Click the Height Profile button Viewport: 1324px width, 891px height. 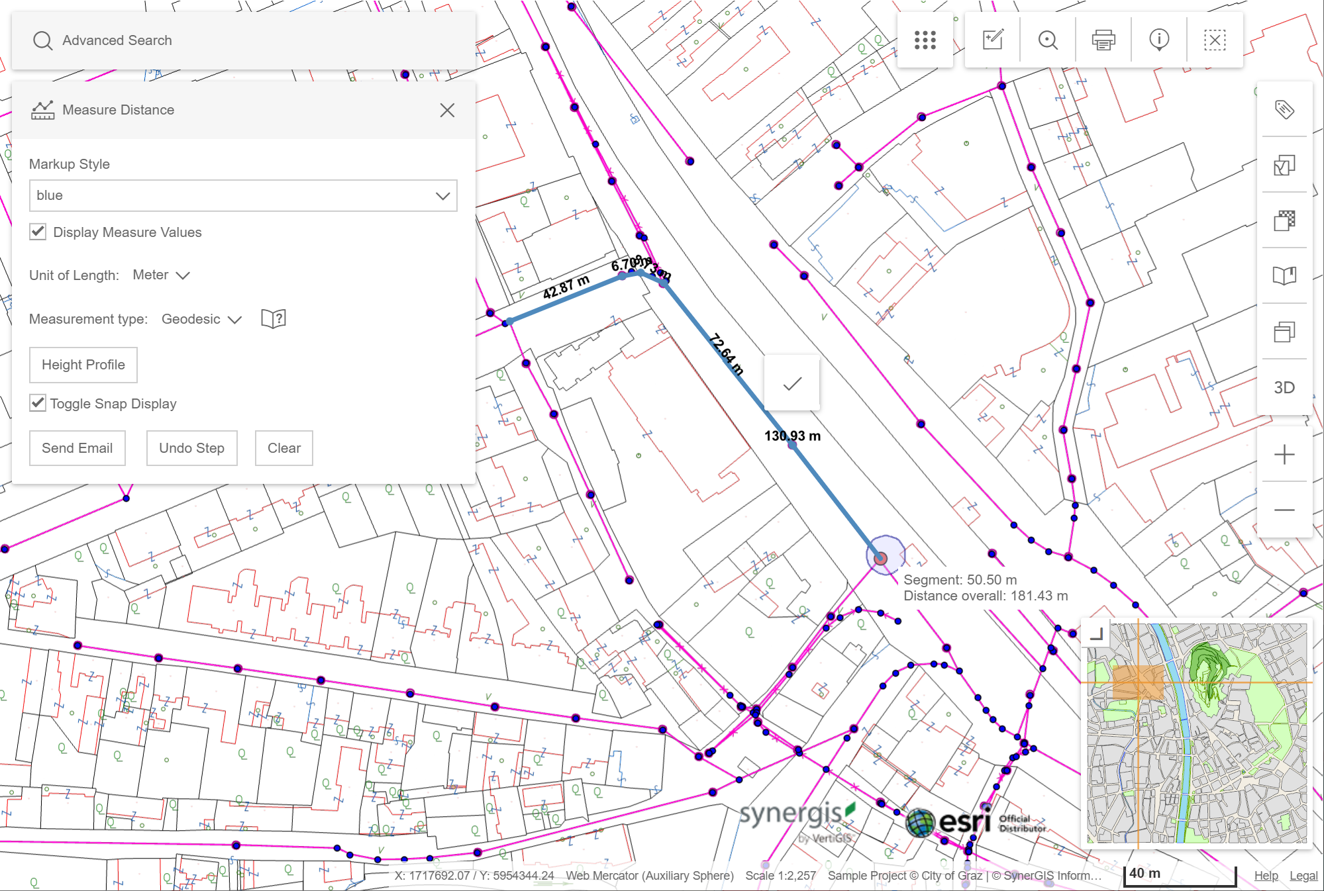pos(83,365)
